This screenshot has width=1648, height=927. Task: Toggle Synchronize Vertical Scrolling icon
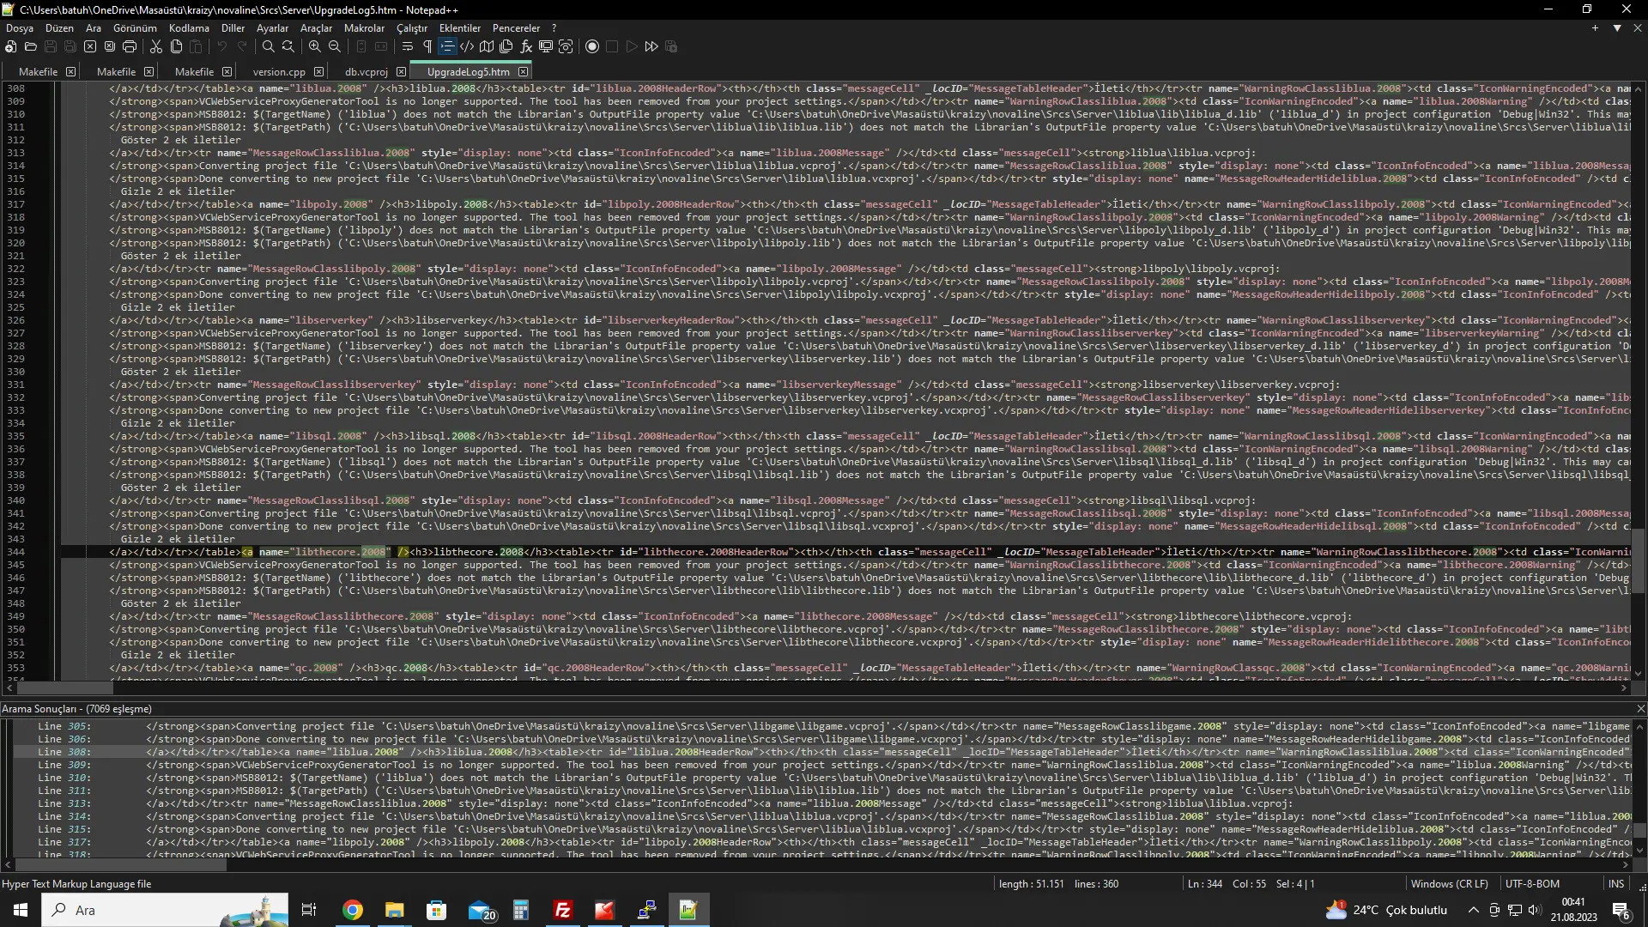pos(361,46)
